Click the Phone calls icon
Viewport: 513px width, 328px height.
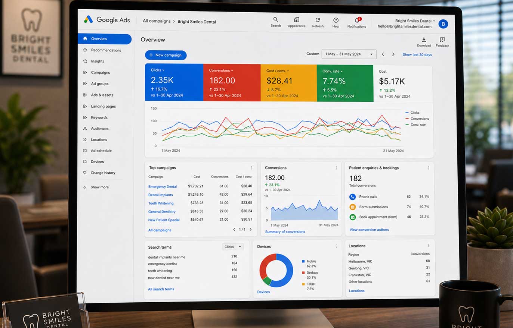tap(352, 197)
